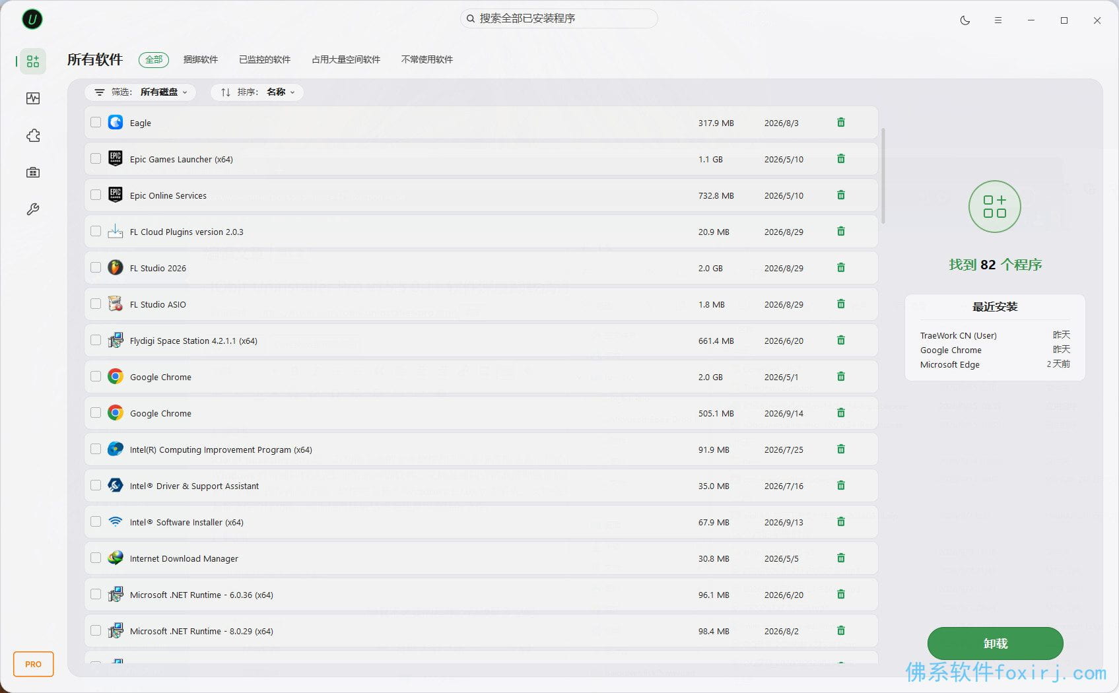Screen dimensions: 1119x693
Task: Focus the 搜索全部已安装程序 search field
Action: [559, 18]
